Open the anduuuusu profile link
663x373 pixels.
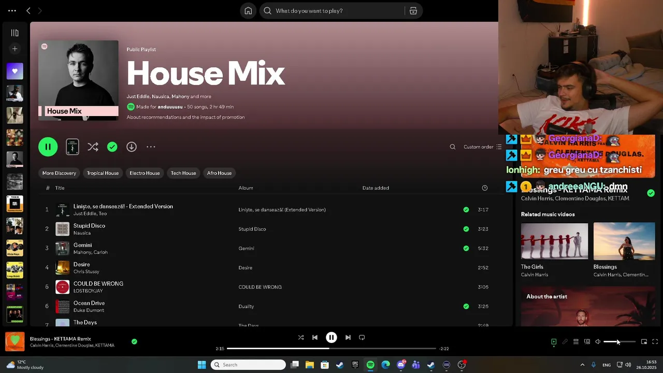click(170, 107)
